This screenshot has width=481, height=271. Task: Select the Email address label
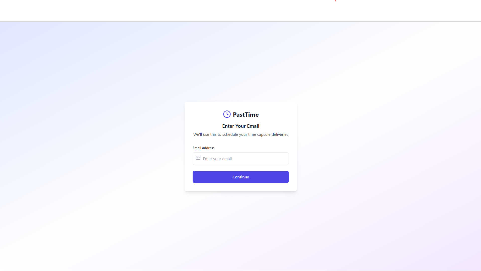point(203,148)
